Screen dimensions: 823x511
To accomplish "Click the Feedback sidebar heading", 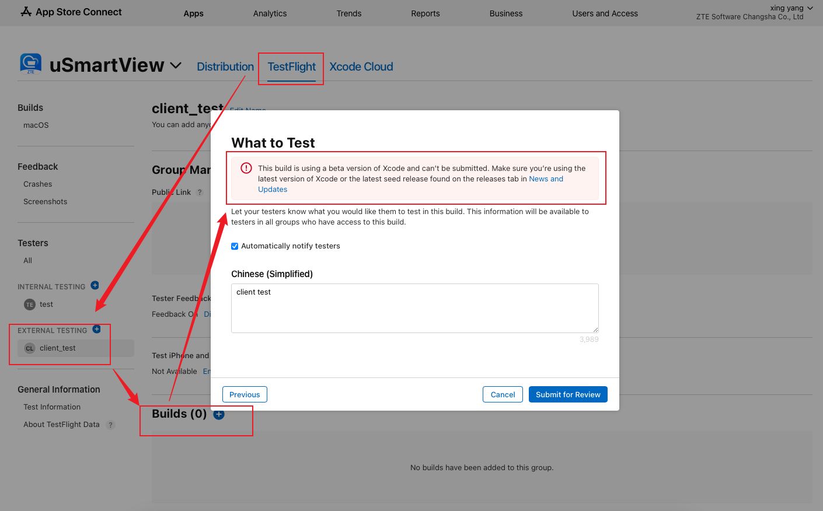I will tap(38, 167).
